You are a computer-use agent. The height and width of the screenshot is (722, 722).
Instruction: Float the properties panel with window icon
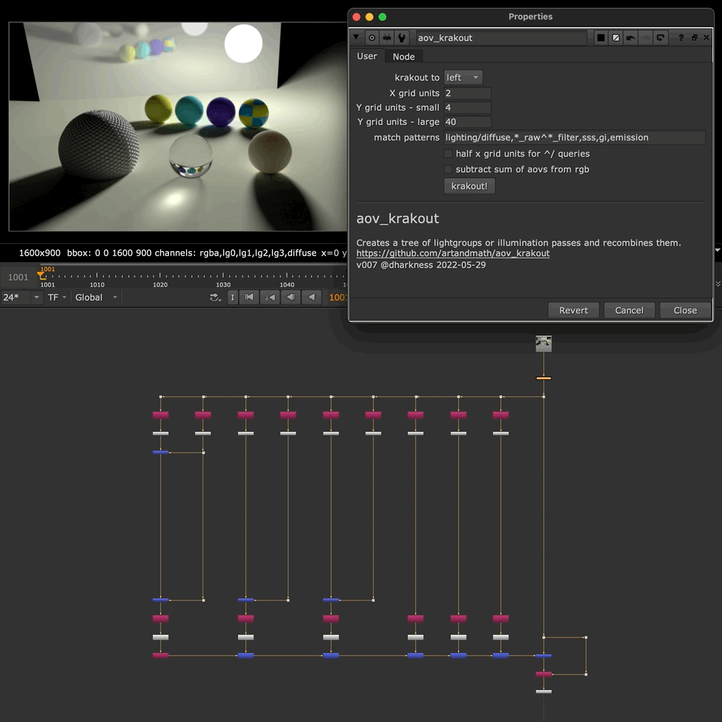tap(694, 38)
